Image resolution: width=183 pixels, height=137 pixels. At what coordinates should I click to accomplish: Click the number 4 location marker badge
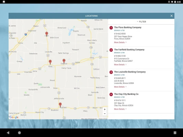[x=111, y=95]
